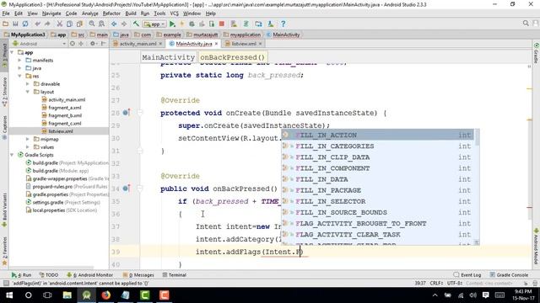This screenshot has height=303, width=540.
Task: Click the Paste toolbar icon
Action: pos(79,24)
